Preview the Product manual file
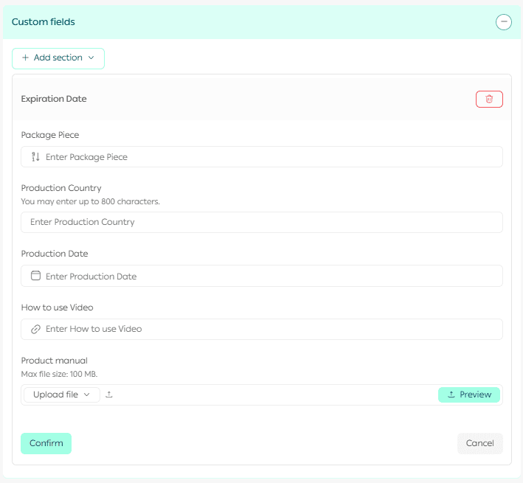Screen dimensions: 523x483 click(x=469, y=395)
